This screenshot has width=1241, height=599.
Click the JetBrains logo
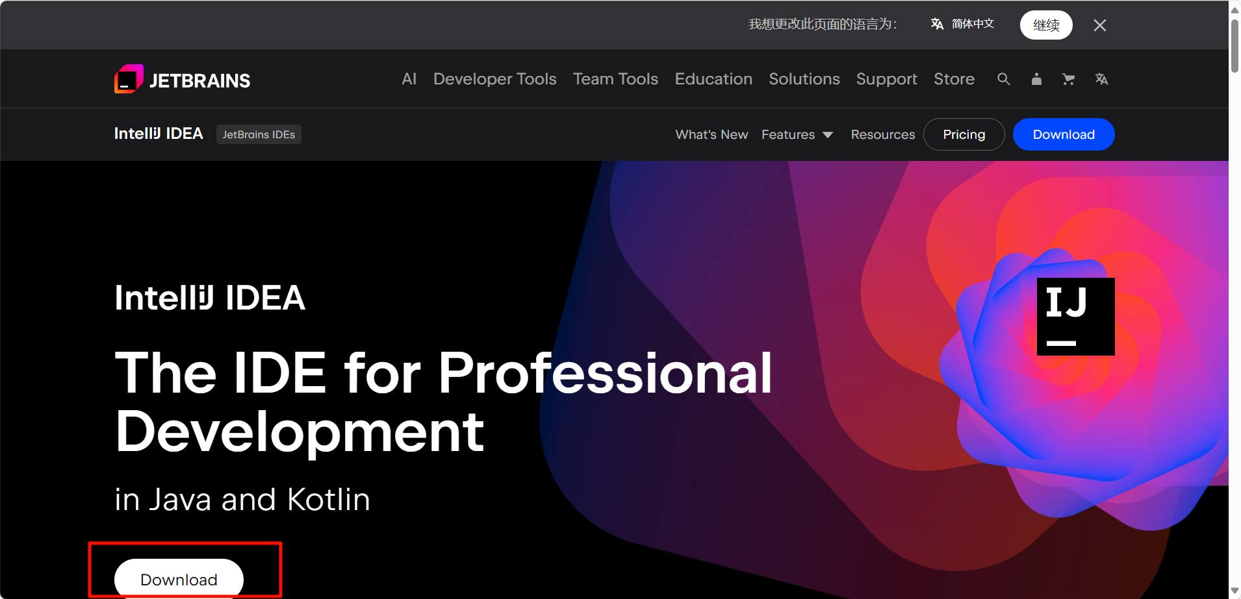coord(182,79)
